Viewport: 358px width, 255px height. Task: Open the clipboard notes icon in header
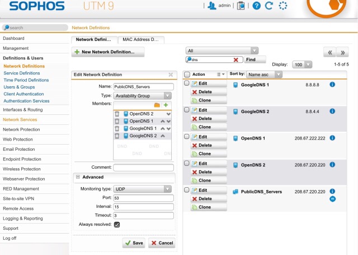coord(241,6)
